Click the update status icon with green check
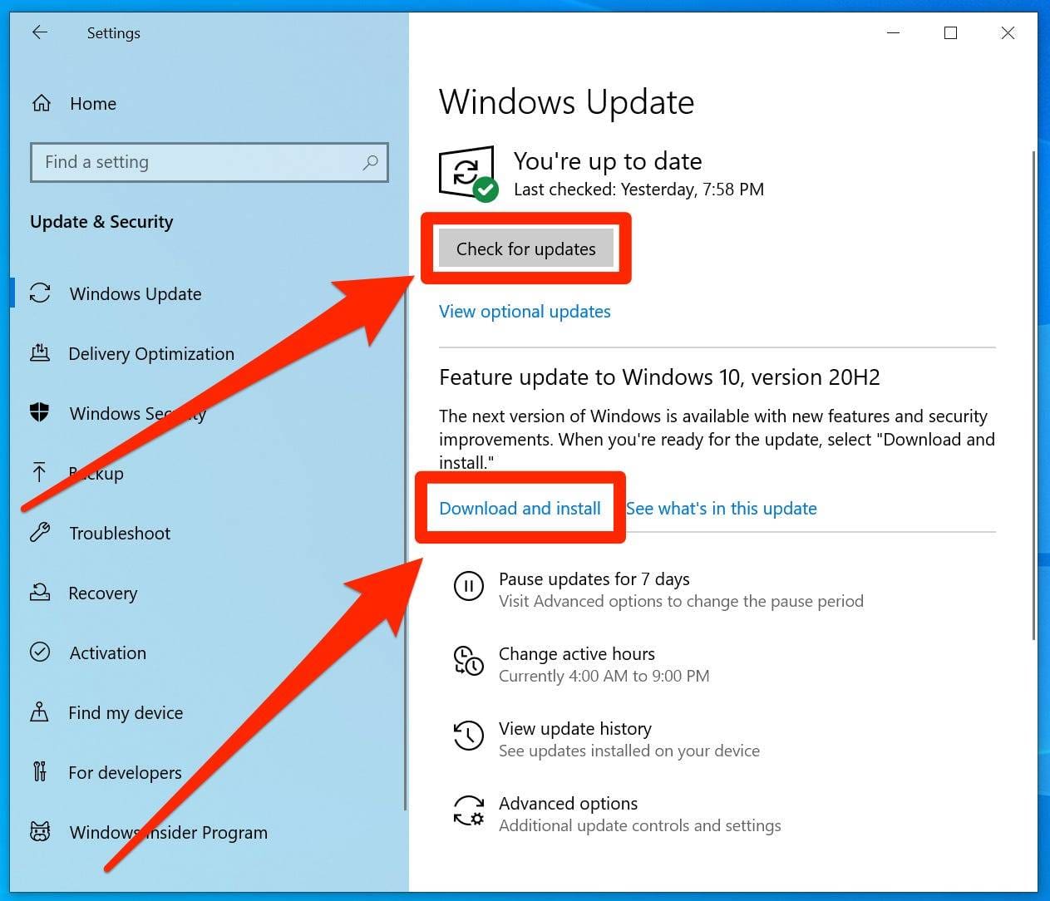 pos(468,174)
